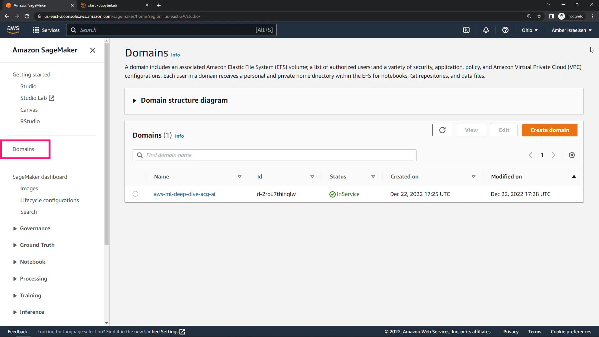Open the Ohio region dropdown
Viewport: 599px width, 337px height.
point(529,30)
